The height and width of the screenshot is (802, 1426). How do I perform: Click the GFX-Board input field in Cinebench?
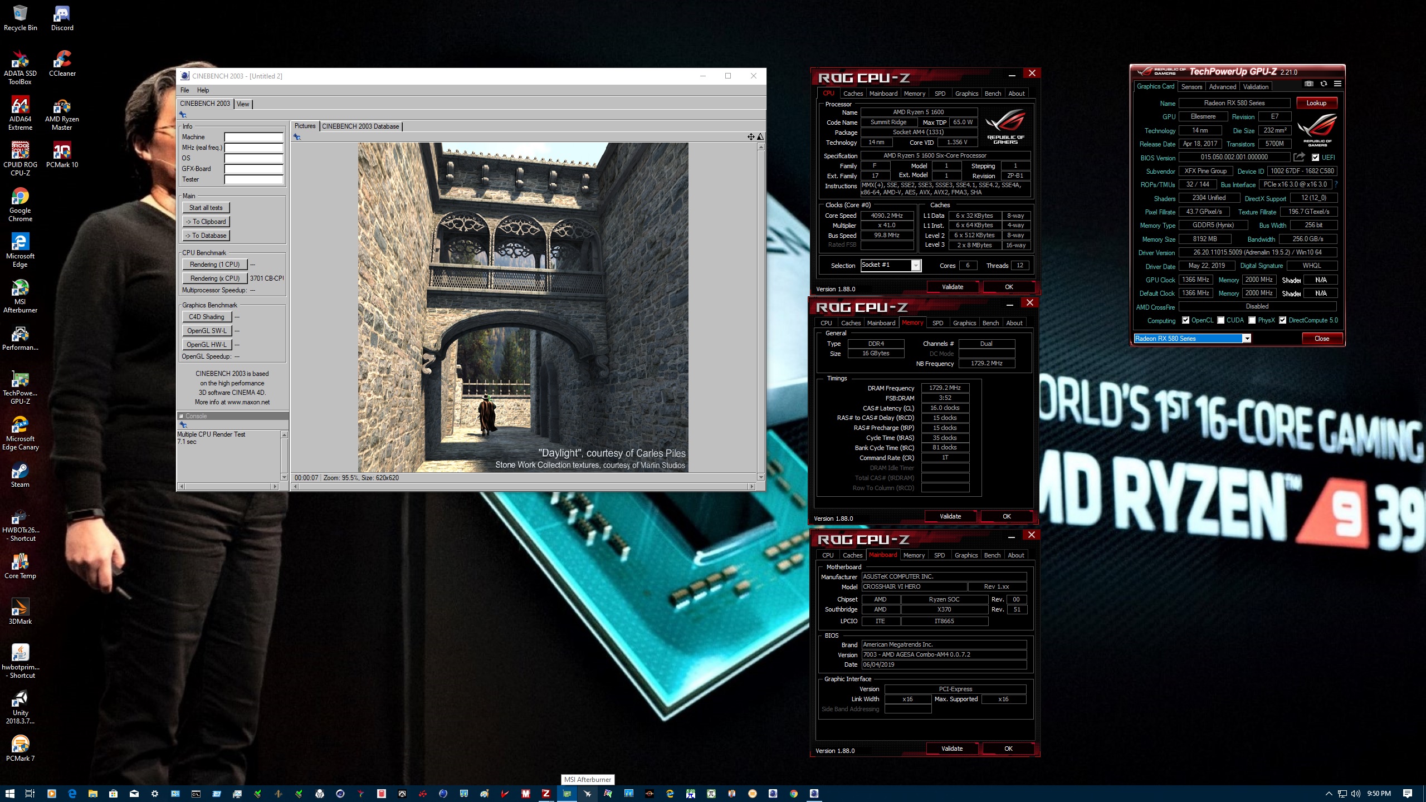click(x=253, y=169)
